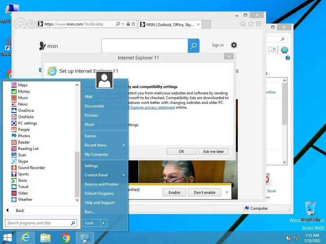Open the Money app icon
Image resolution: width=326 pixels, height=244 pixels.
pos(14,91)
